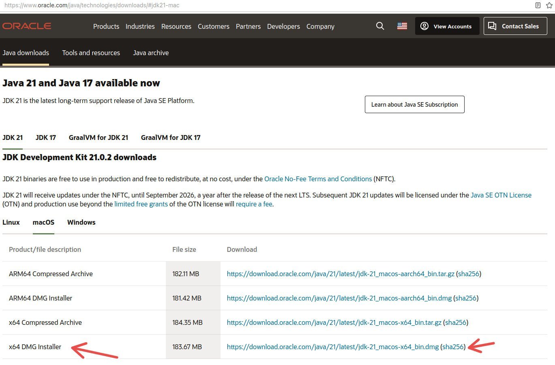This screenshot has height=365, width=555.
Task: Click 'Product/file description' column header
Action: coord(45,249)
